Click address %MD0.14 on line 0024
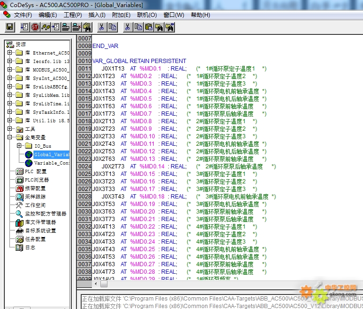The width and height of the screenshot is (363, 309). click(x=152, y=166)
